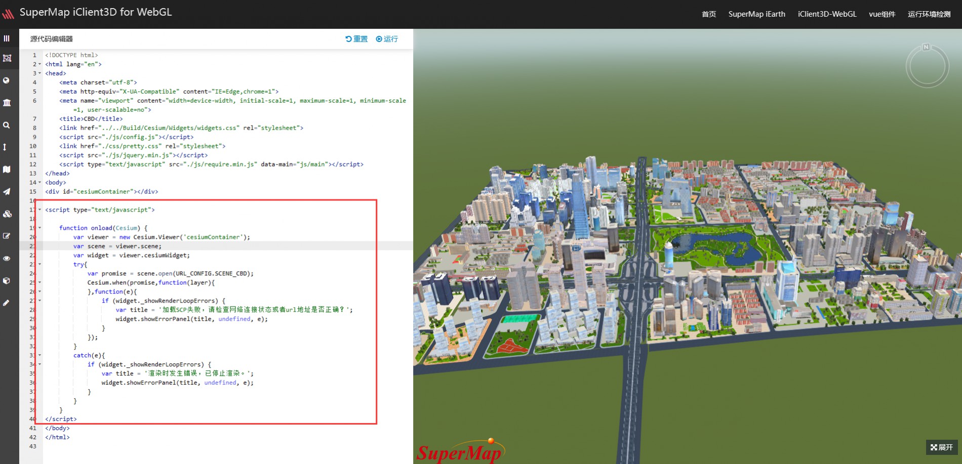The image size is (962, 464).
Task: Select the vertical arrows measure icon
Action: tap(5, 147)
